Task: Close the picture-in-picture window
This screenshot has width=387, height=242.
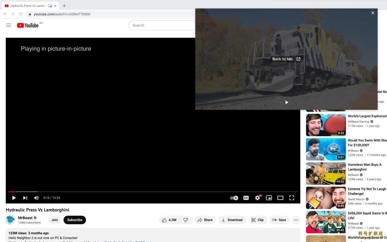Action: click(x=373, y=13)
